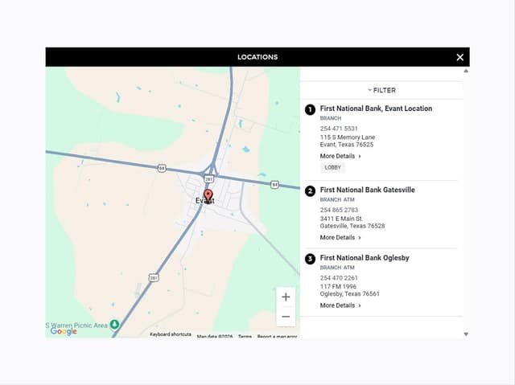This screenshot has width=515, height=385.
Task: Select location marker number 2
Action: point(310,190)
